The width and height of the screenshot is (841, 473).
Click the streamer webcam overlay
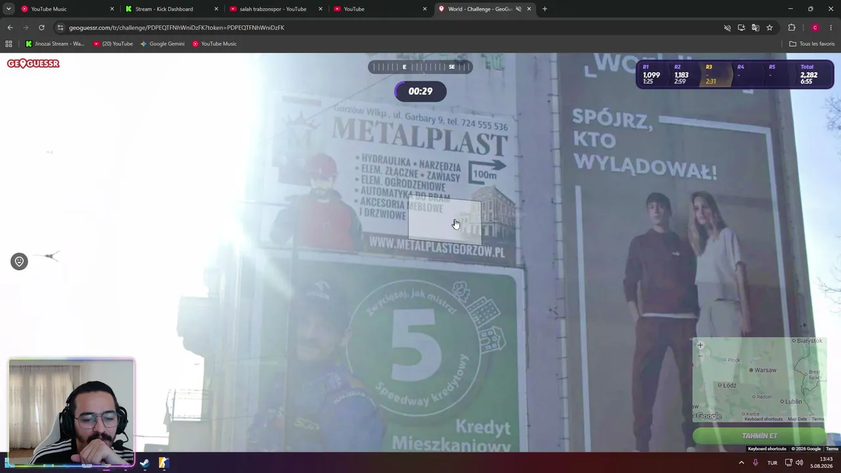72,412
